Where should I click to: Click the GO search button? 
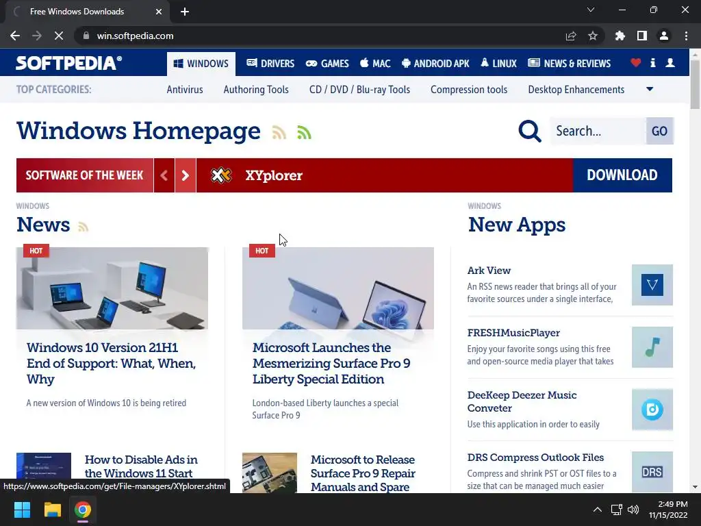(659, 131)
